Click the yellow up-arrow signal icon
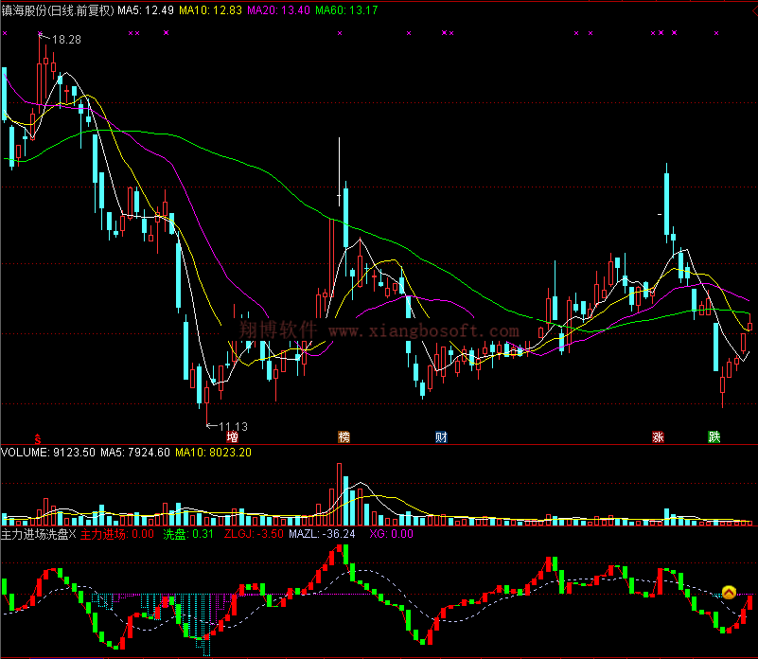 coord(729,593)
